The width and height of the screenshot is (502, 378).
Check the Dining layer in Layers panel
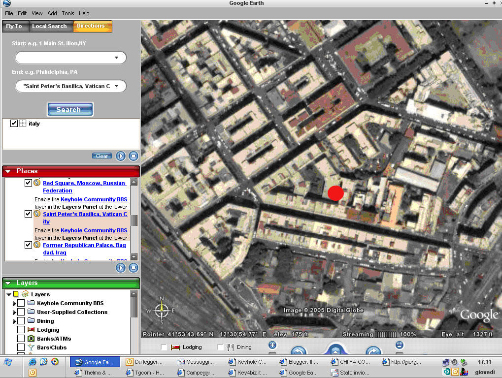point(21,321)
